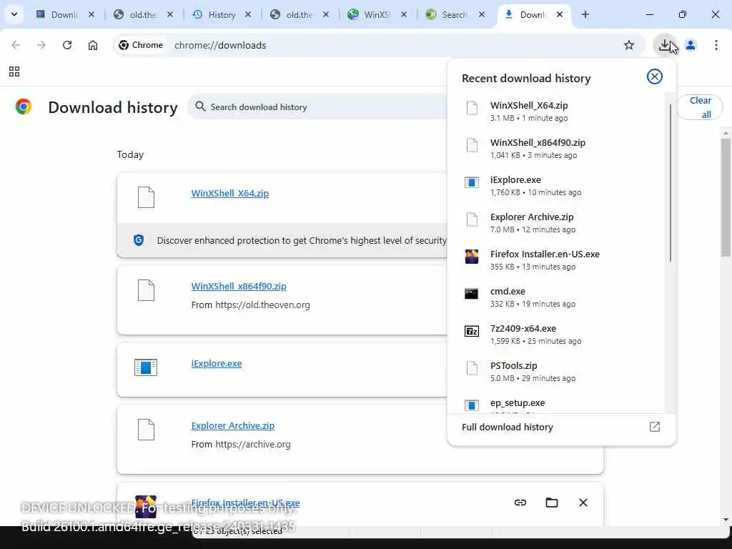Screen dimensions: 732x549
Task: Click the Clear all button
Action: (x=700, y=107)
